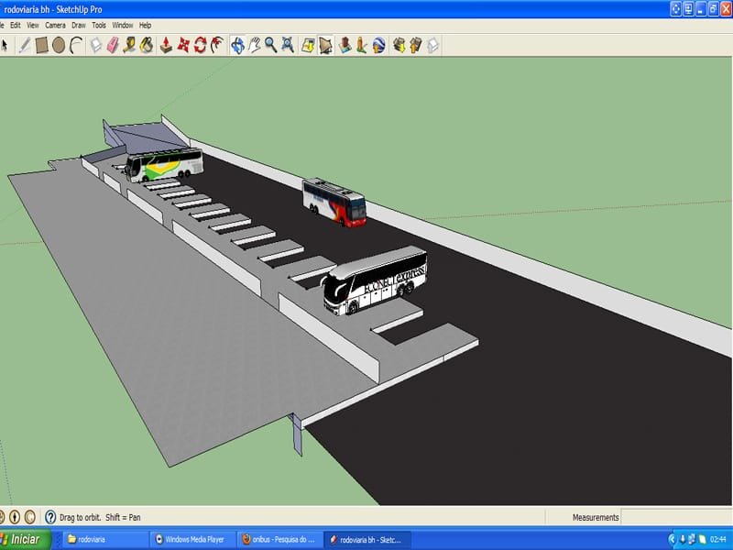Open the Draw menu

(79, 26)
